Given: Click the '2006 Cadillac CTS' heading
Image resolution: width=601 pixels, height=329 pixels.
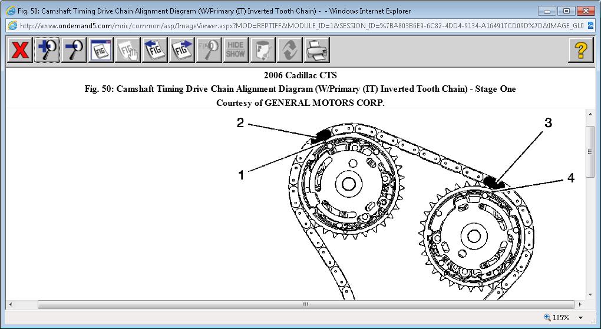Looking at the screenshot, I should [x=300, y=75].
